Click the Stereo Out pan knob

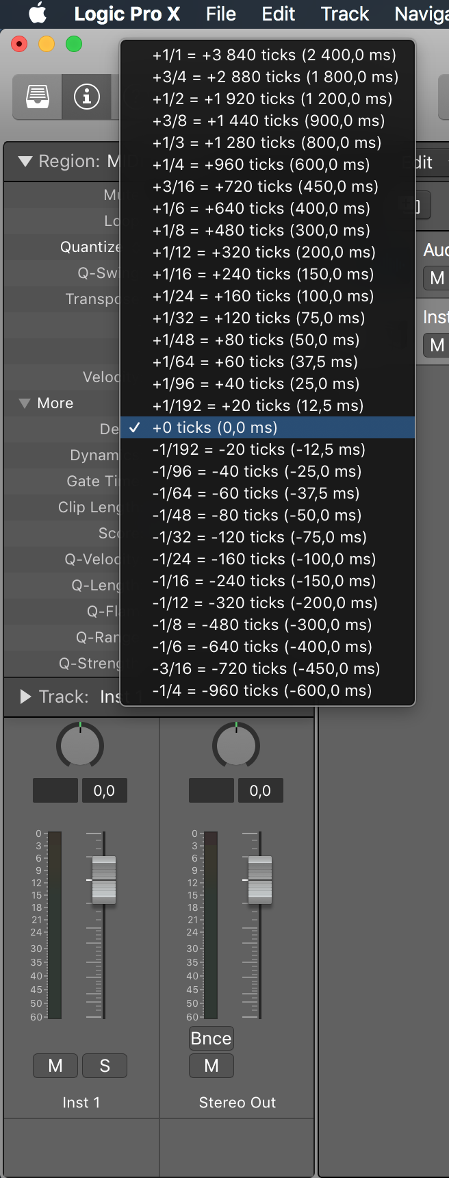tap(236, 746)
